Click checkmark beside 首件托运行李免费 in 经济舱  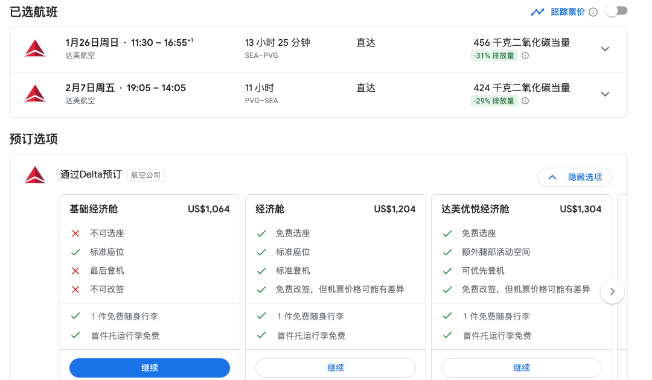point(261,335)
